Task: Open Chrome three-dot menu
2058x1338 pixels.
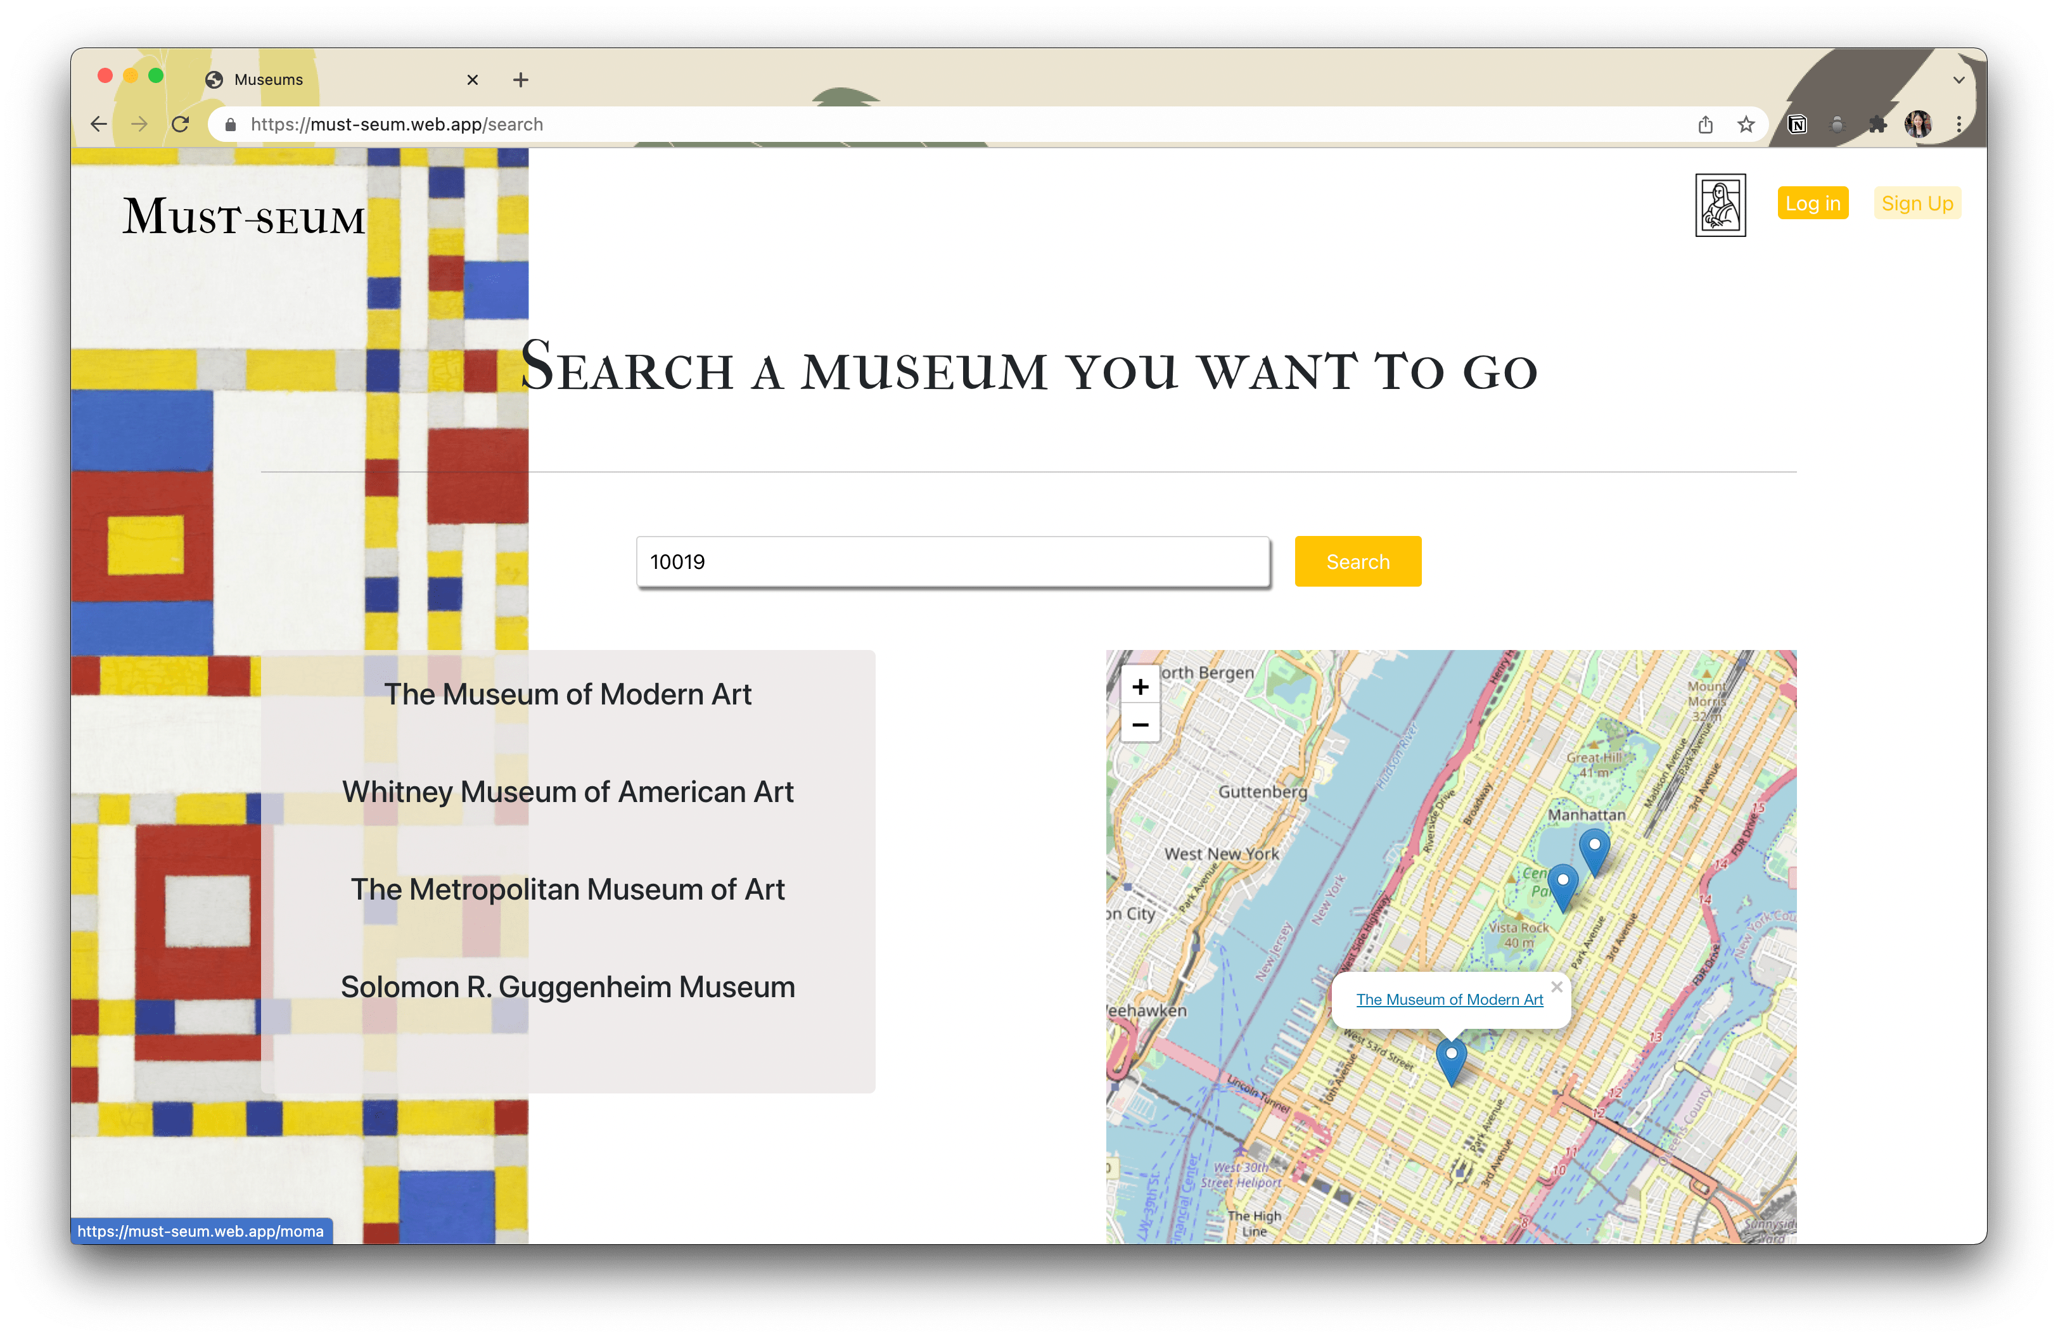Action: (1959, 124)
